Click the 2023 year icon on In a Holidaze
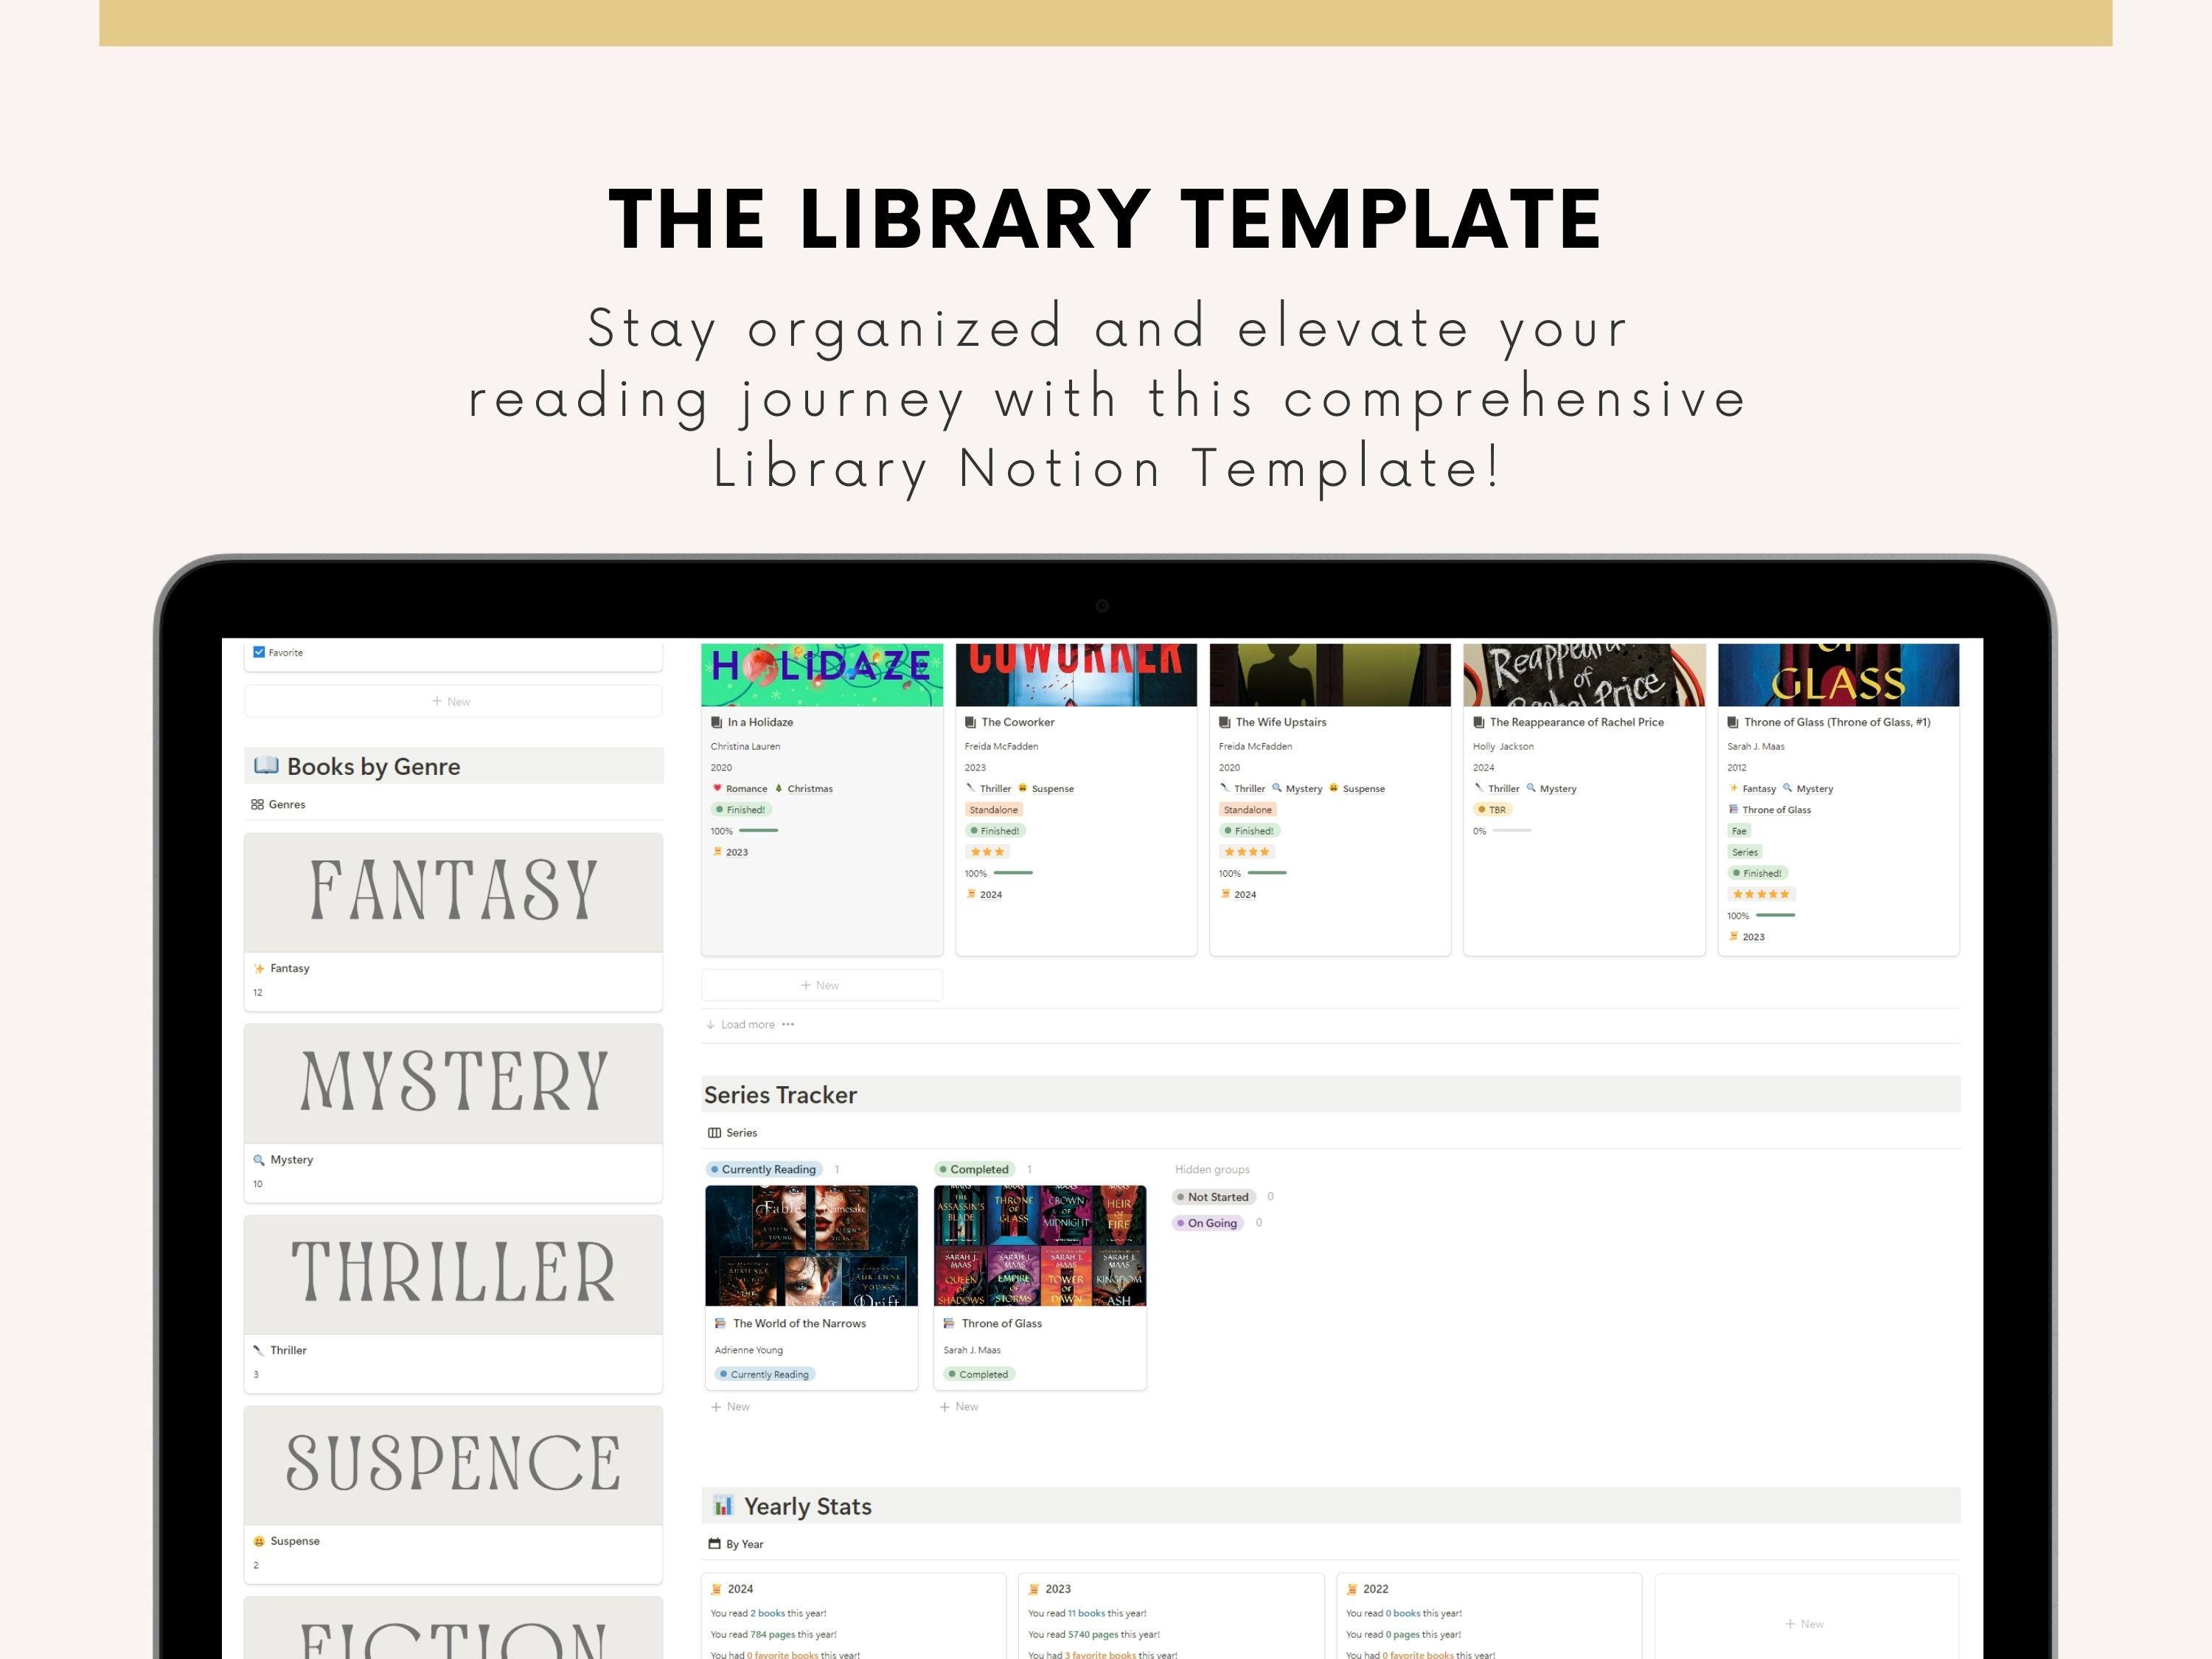This screenshot has height=1659, width=2212. tap(717, 852)
